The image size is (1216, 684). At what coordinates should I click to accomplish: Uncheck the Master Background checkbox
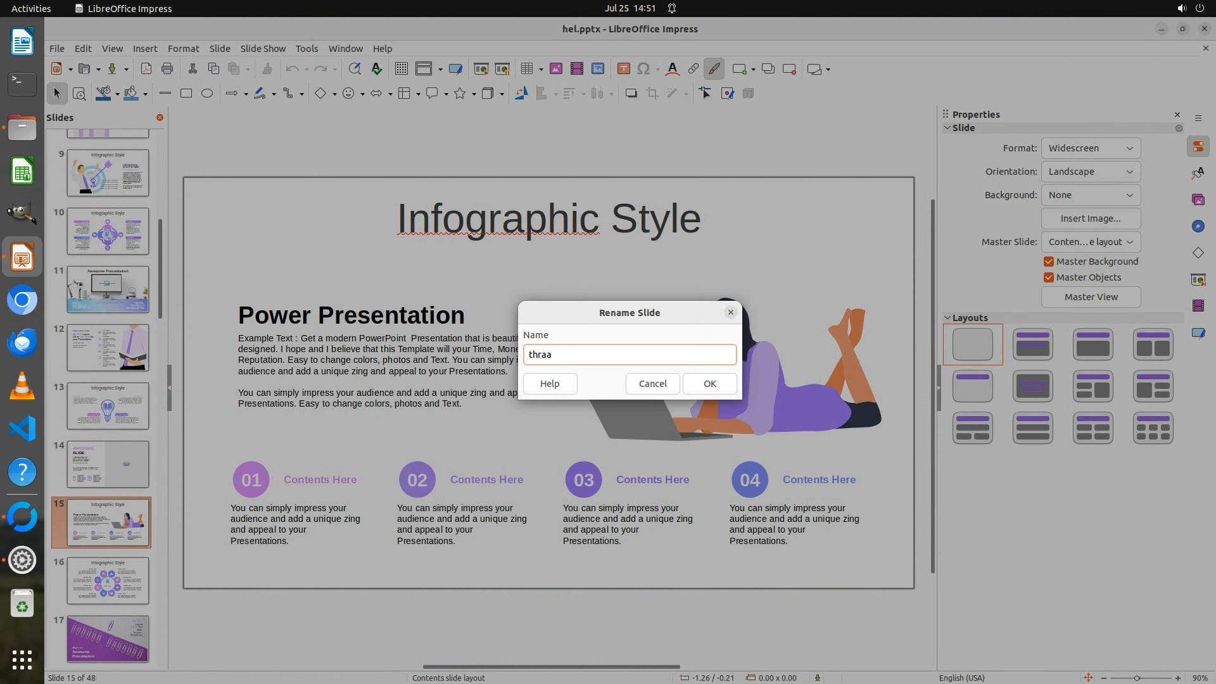tap(1049, 262)
